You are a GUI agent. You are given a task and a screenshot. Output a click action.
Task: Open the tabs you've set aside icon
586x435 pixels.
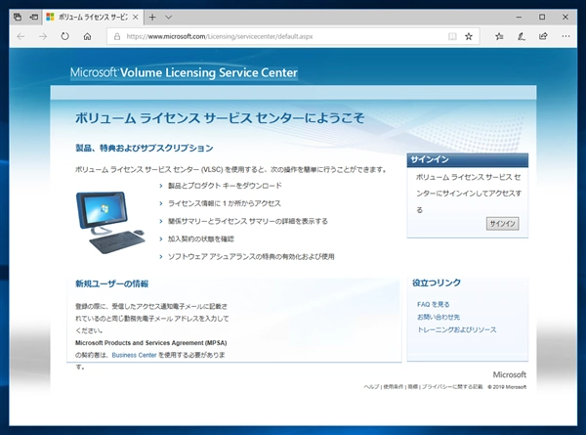(18, 17)
